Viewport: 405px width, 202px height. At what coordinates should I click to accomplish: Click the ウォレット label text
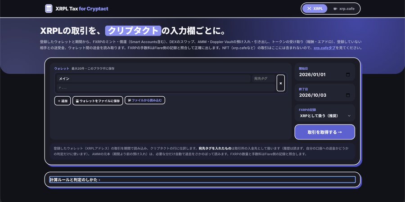(x=62, y=69)
